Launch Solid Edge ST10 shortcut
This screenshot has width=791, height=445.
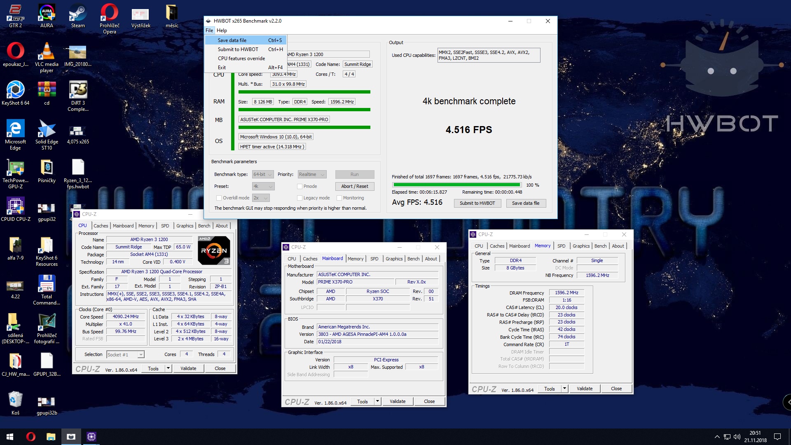pyautogui.click(x=47, y=135)
